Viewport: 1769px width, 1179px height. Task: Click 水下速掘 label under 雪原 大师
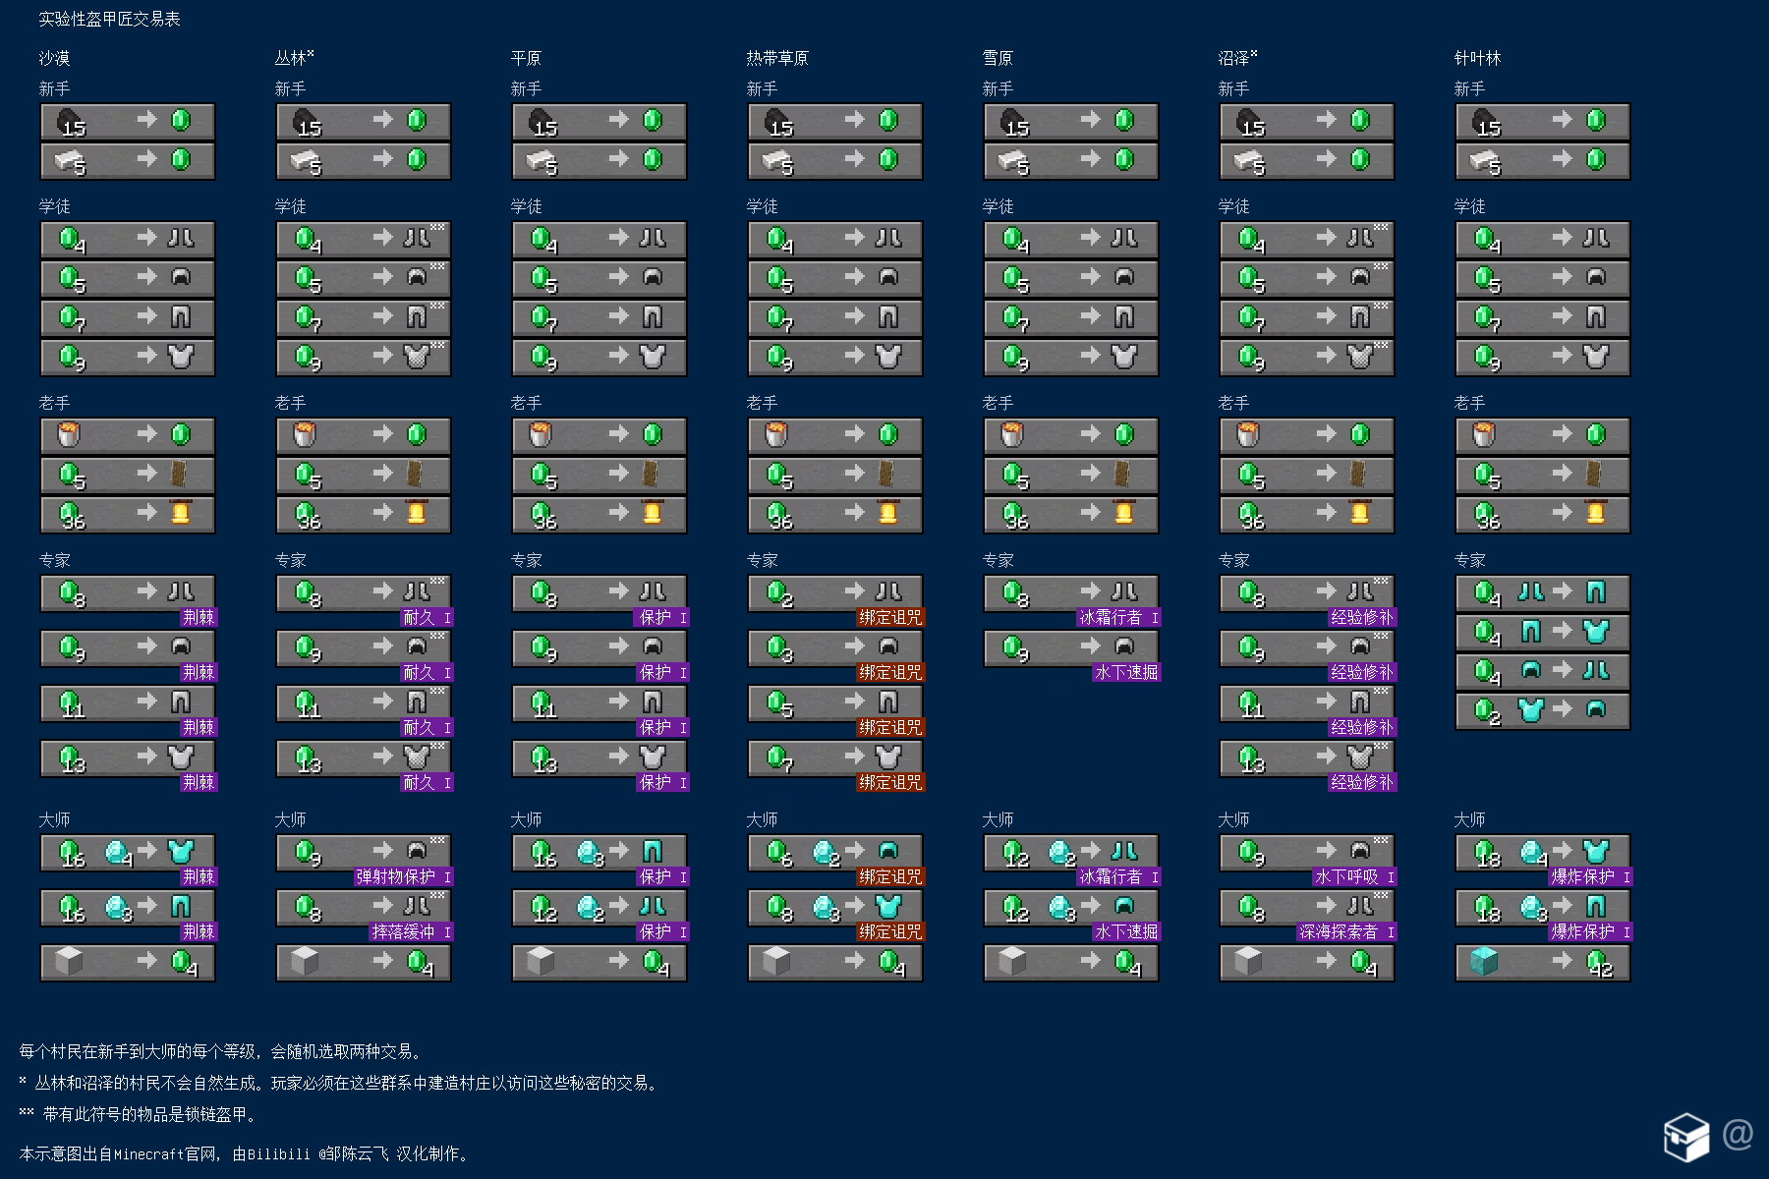(x=1126, y=931)
